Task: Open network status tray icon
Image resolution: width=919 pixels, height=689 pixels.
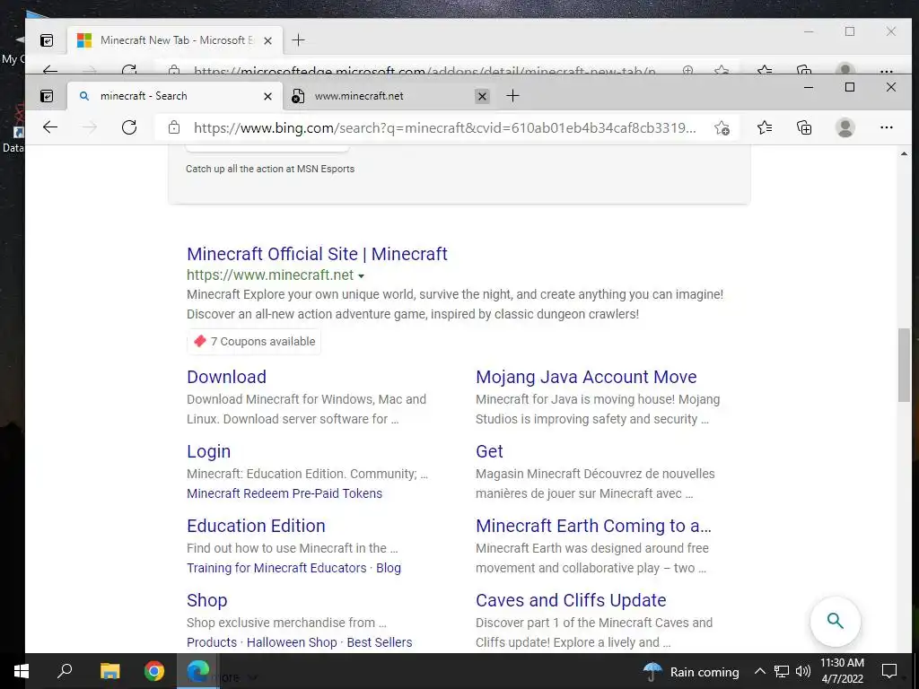Action: click(x=782, y=671)
